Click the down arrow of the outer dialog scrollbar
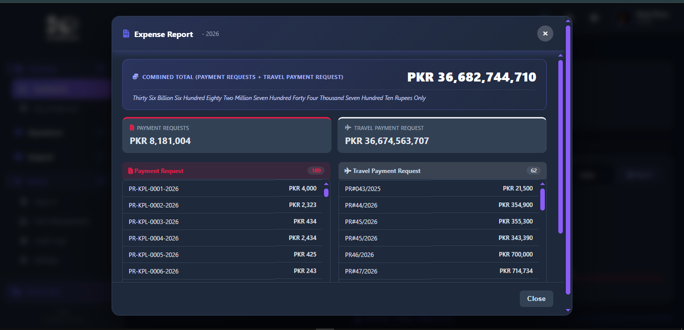Image resolution: width=684 pixels, height=330 pixels. (x=568, y=310)
